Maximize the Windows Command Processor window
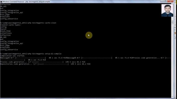This screenshot has height=99, width=177. (165, 1)
